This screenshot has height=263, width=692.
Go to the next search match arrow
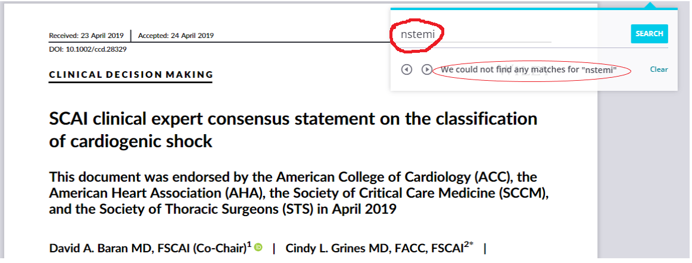(427, 70)
